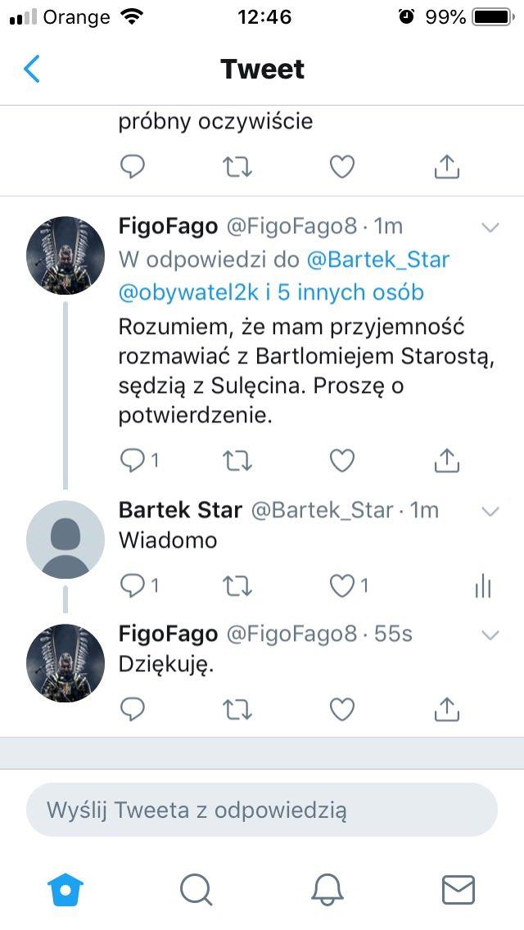Go back using the blue back arrow

(x=32, y=69)
